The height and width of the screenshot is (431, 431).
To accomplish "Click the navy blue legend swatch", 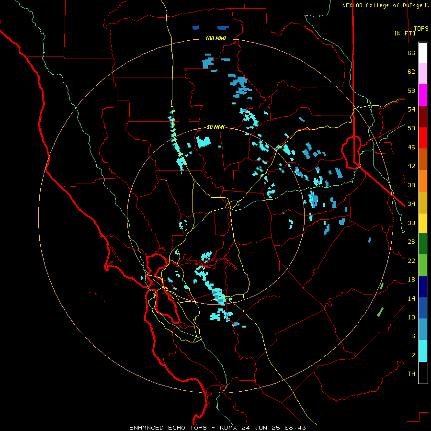I will [423, 287].
